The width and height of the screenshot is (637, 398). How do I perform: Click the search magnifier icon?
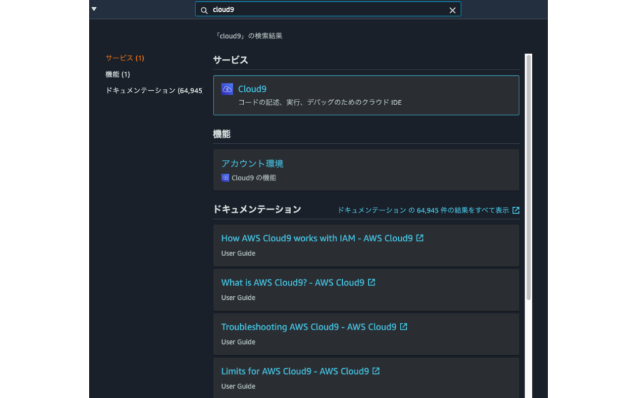pyautogui.click(x=204, y=10)
